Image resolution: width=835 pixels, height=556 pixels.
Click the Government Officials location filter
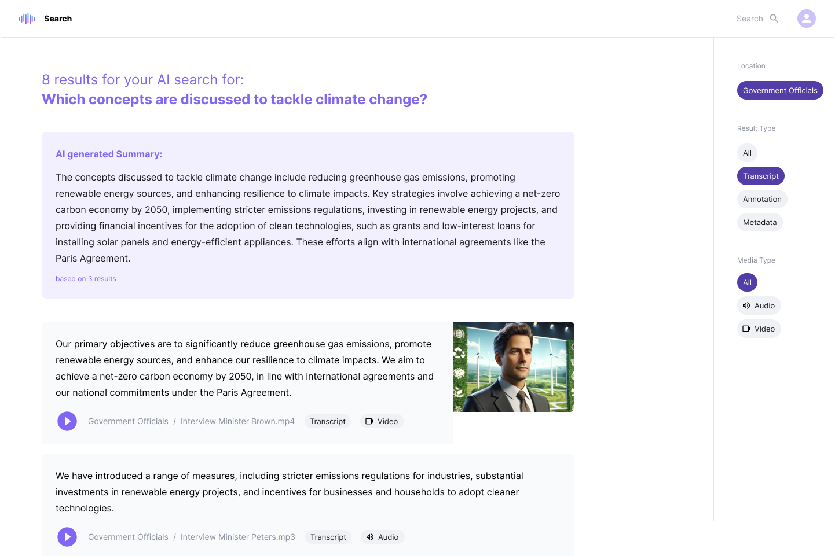[x=780, y=90]
